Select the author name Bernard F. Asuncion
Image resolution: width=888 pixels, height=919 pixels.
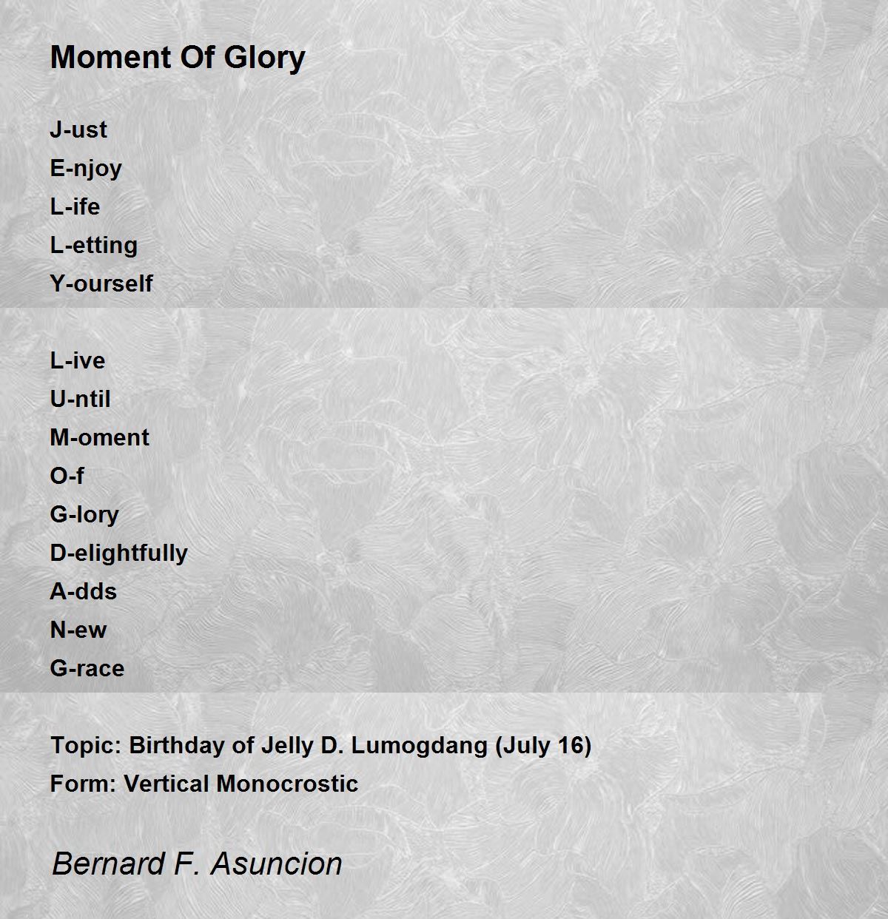pos(197,864)
